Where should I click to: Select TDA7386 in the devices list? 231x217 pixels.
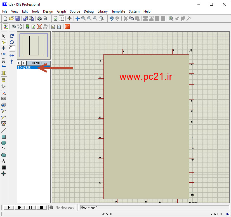pyautogui.click(x=34, y=68)
